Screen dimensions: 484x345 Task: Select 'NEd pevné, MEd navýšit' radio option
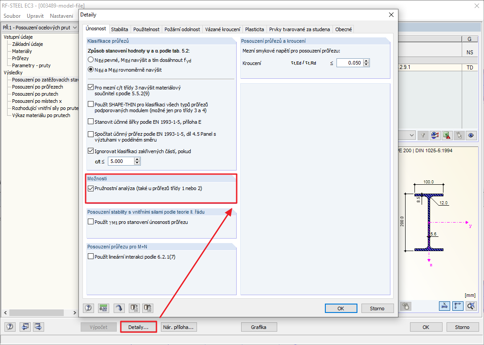click(91, 60)
